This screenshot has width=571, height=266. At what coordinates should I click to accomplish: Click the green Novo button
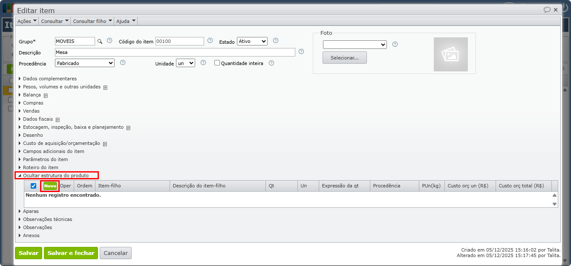[x=50, y=186]
